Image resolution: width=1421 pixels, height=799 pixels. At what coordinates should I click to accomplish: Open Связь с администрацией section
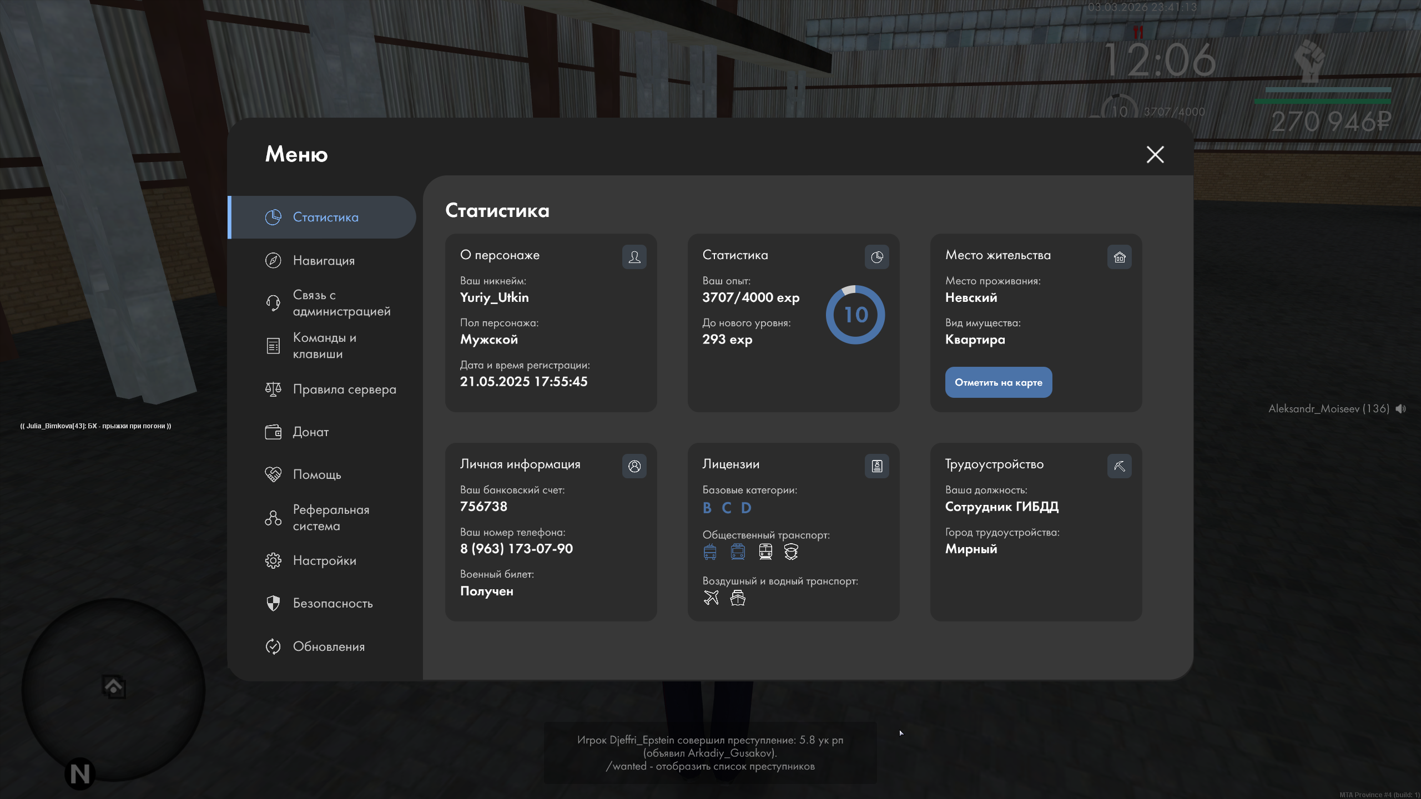coord(341,303)
